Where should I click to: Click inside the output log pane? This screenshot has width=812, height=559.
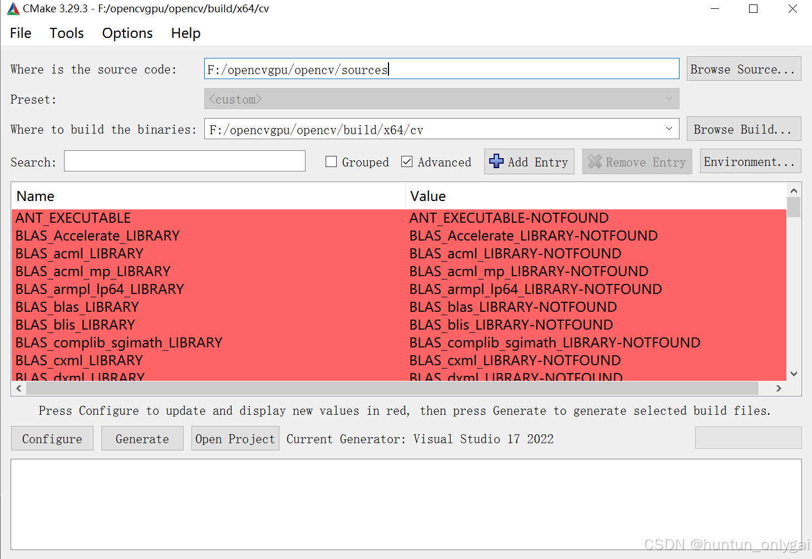406,504
